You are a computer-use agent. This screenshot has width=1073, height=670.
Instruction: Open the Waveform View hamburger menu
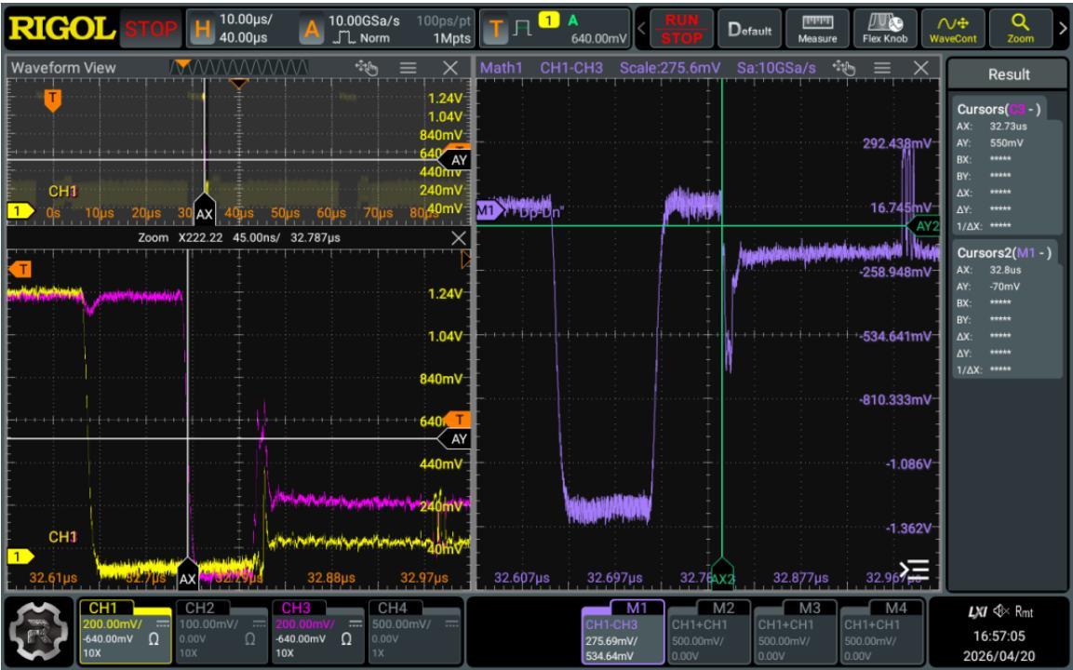click(408, 67)
